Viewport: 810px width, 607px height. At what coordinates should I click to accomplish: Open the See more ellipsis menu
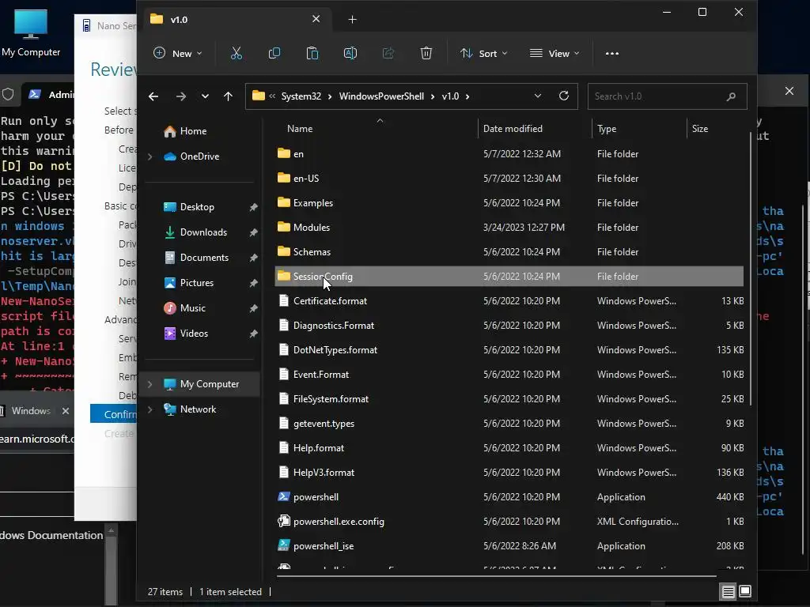pyautogui.click(x=612, y=53)
